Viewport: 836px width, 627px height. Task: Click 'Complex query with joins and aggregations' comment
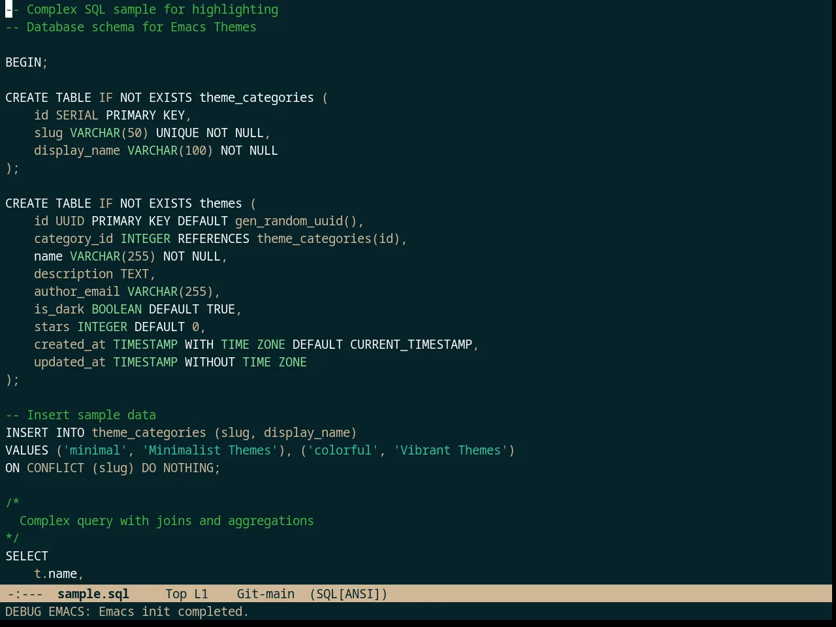[x=167, y=521]
